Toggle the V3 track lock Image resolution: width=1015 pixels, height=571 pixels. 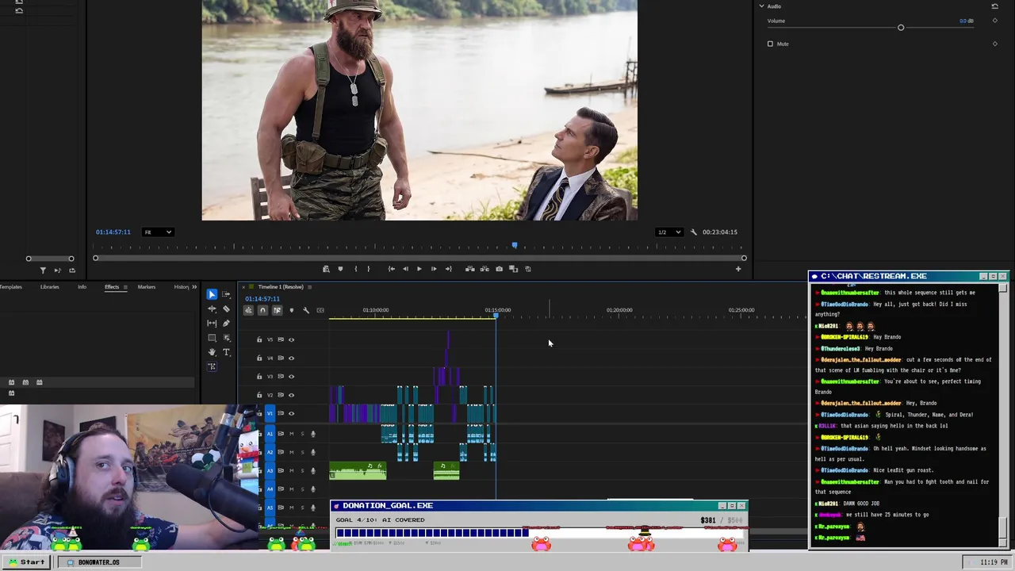(x=259, y=377)
